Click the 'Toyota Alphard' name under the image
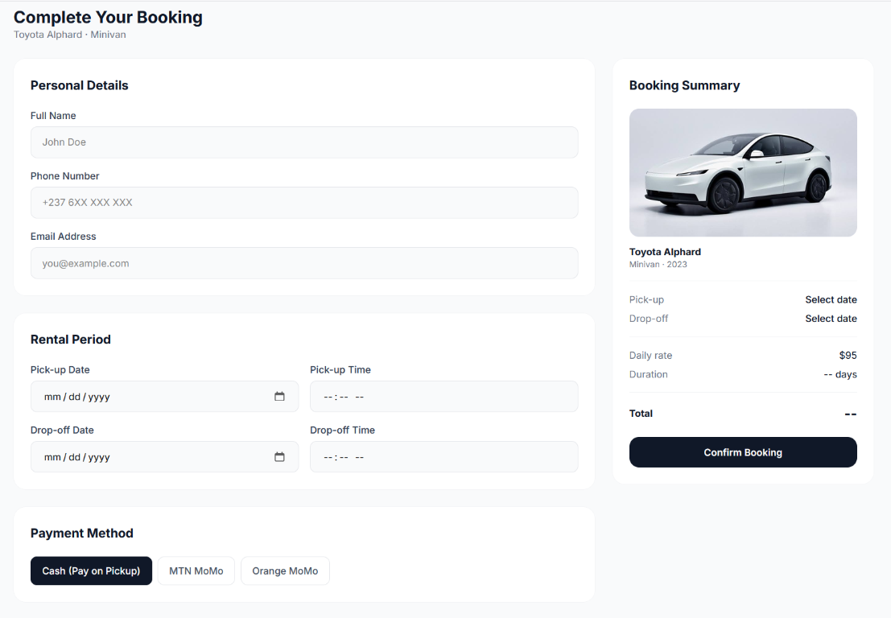Viewport: 891px width, 618px height. click(x=665, y=252)
